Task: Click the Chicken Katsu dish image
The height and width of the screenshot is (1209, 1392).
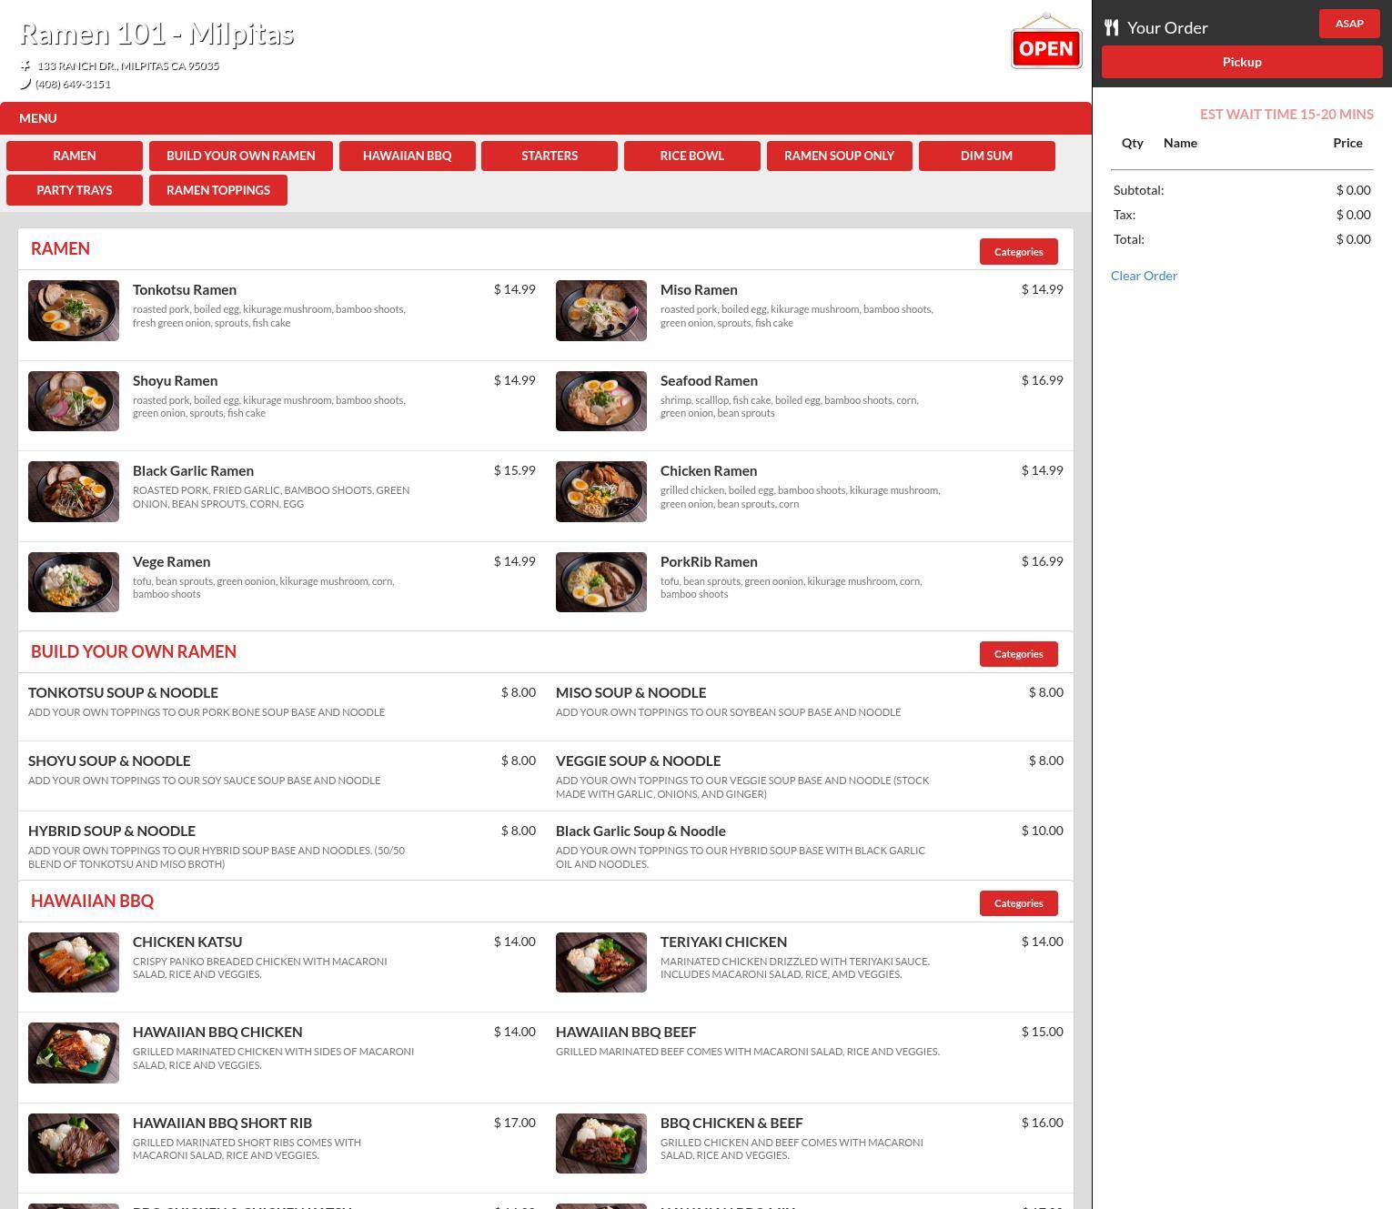Action: [74, 962]
